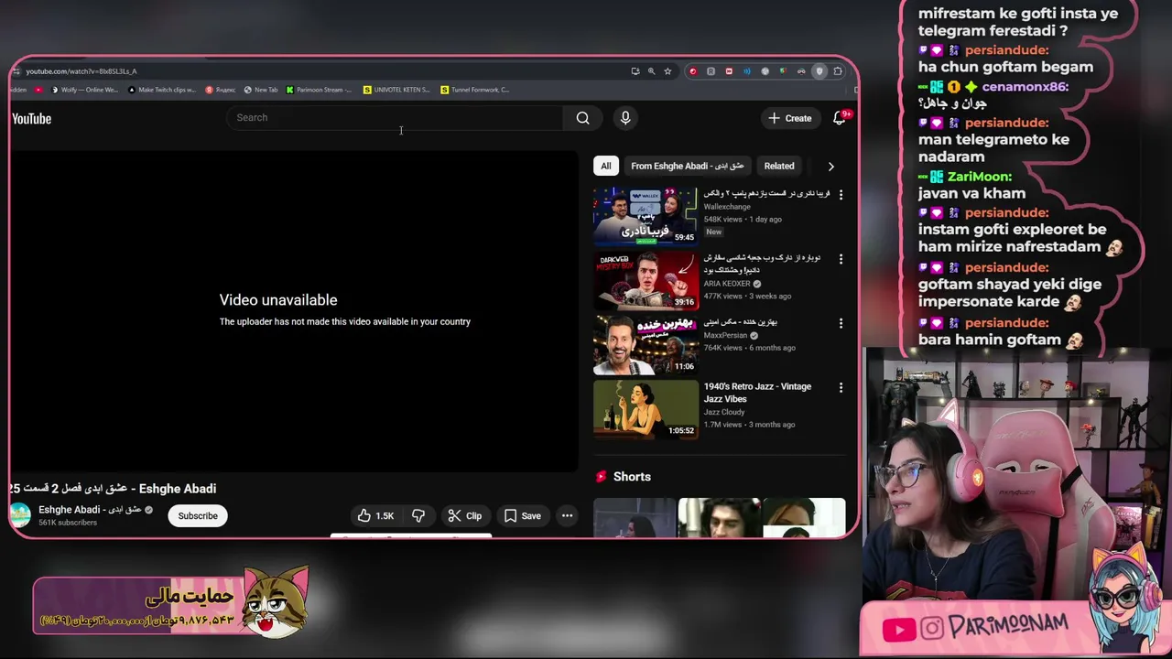
Task: Click the 'Video unavailable' message
Action: click(278, 300)
